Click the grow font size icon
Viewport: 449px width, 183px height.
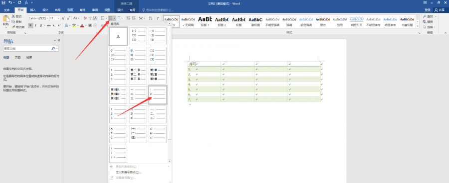tap(63, 18)
